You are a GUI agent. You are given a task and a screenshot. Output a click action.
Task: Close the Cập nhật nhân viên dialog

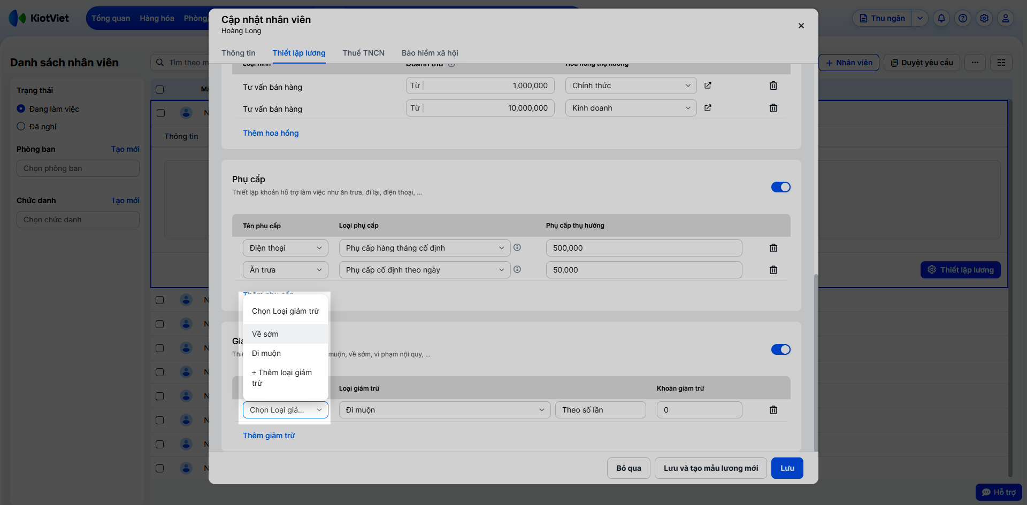coord(801,26)
